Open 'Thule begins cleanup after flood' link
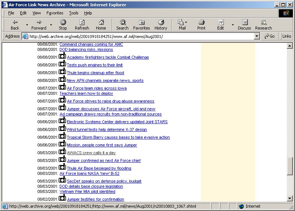Viewport: 295px width, 211px height. (96, 73)
